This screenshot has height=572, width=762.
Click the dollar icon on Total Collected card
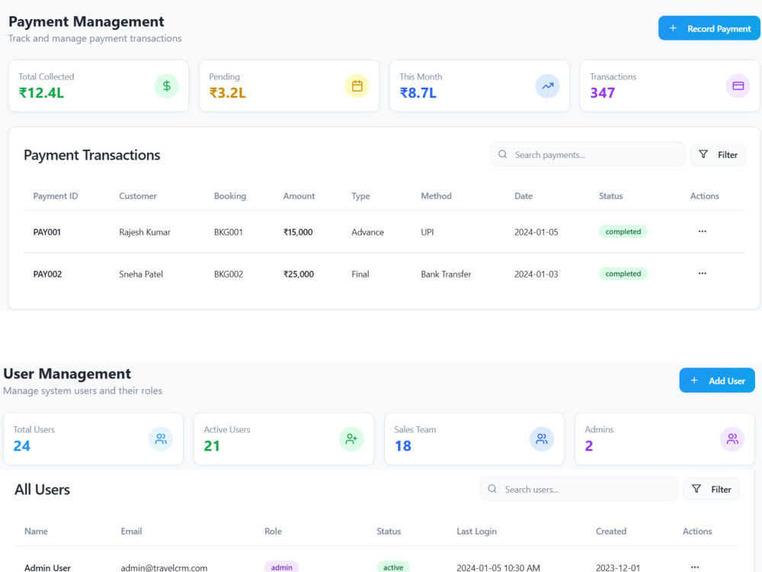167,86
